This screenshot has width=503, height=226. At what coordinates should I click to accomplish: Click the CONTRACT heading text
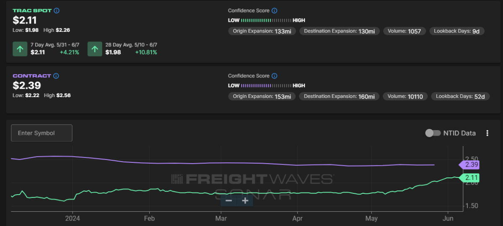point(32,76)
